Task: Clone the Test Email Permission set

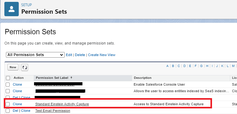Action: point(26,111)
